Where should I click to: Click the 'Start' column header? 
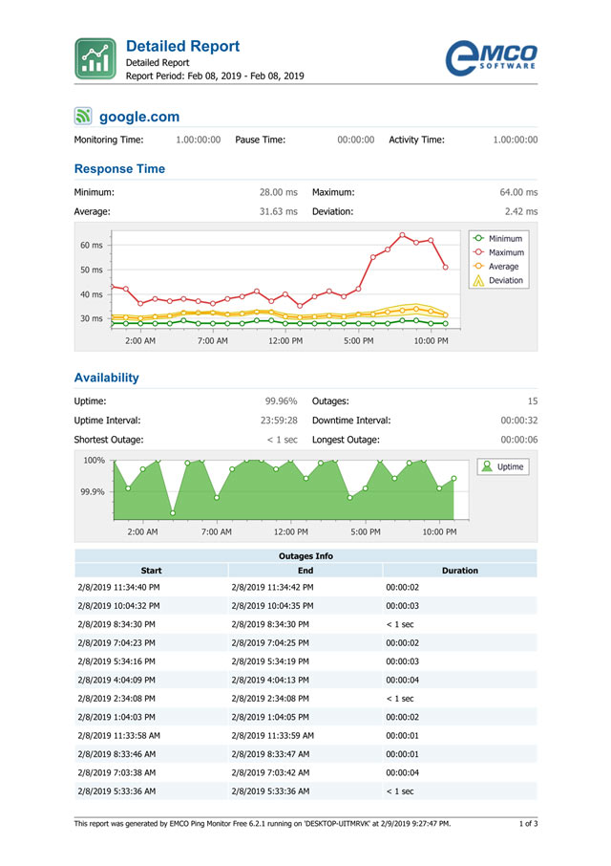click(151, 571)
